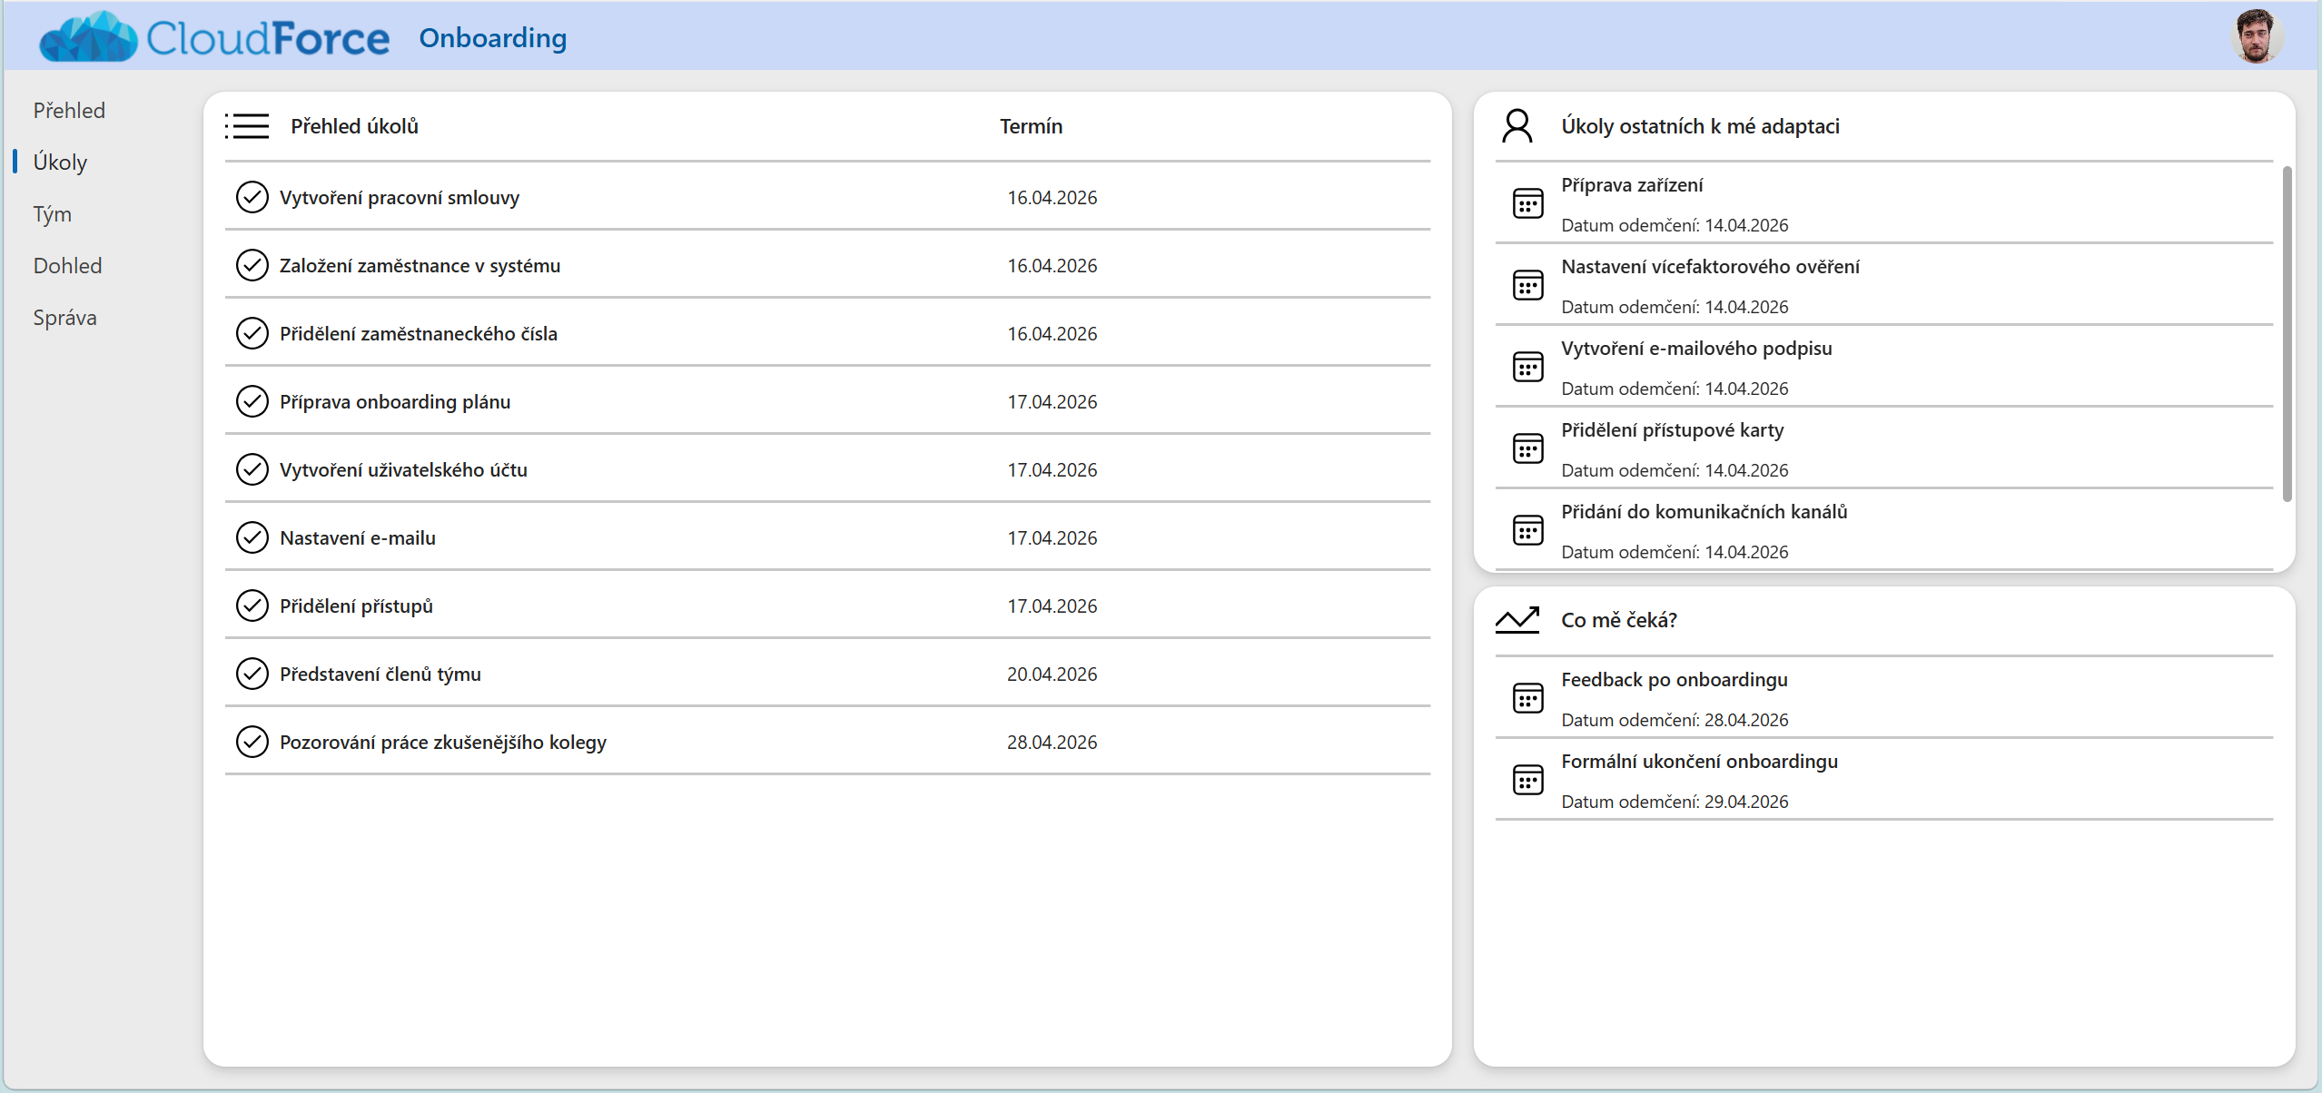
Task: Click the person icon in Úkoly ostatních header
Action: click(x=1517, y=126)
